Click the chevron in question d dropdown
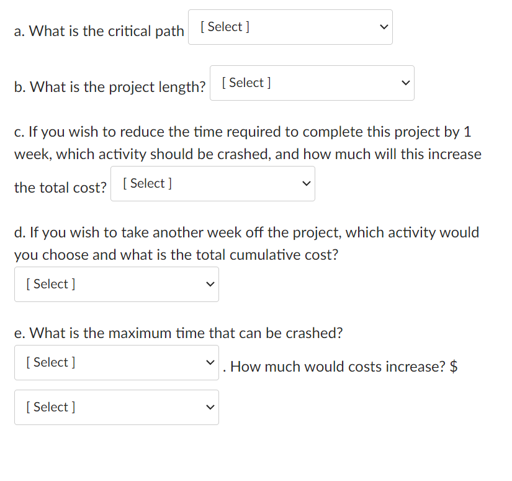512x481 pixels. click(210, 284)
